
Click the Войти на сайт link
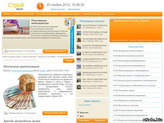[58, 9]
